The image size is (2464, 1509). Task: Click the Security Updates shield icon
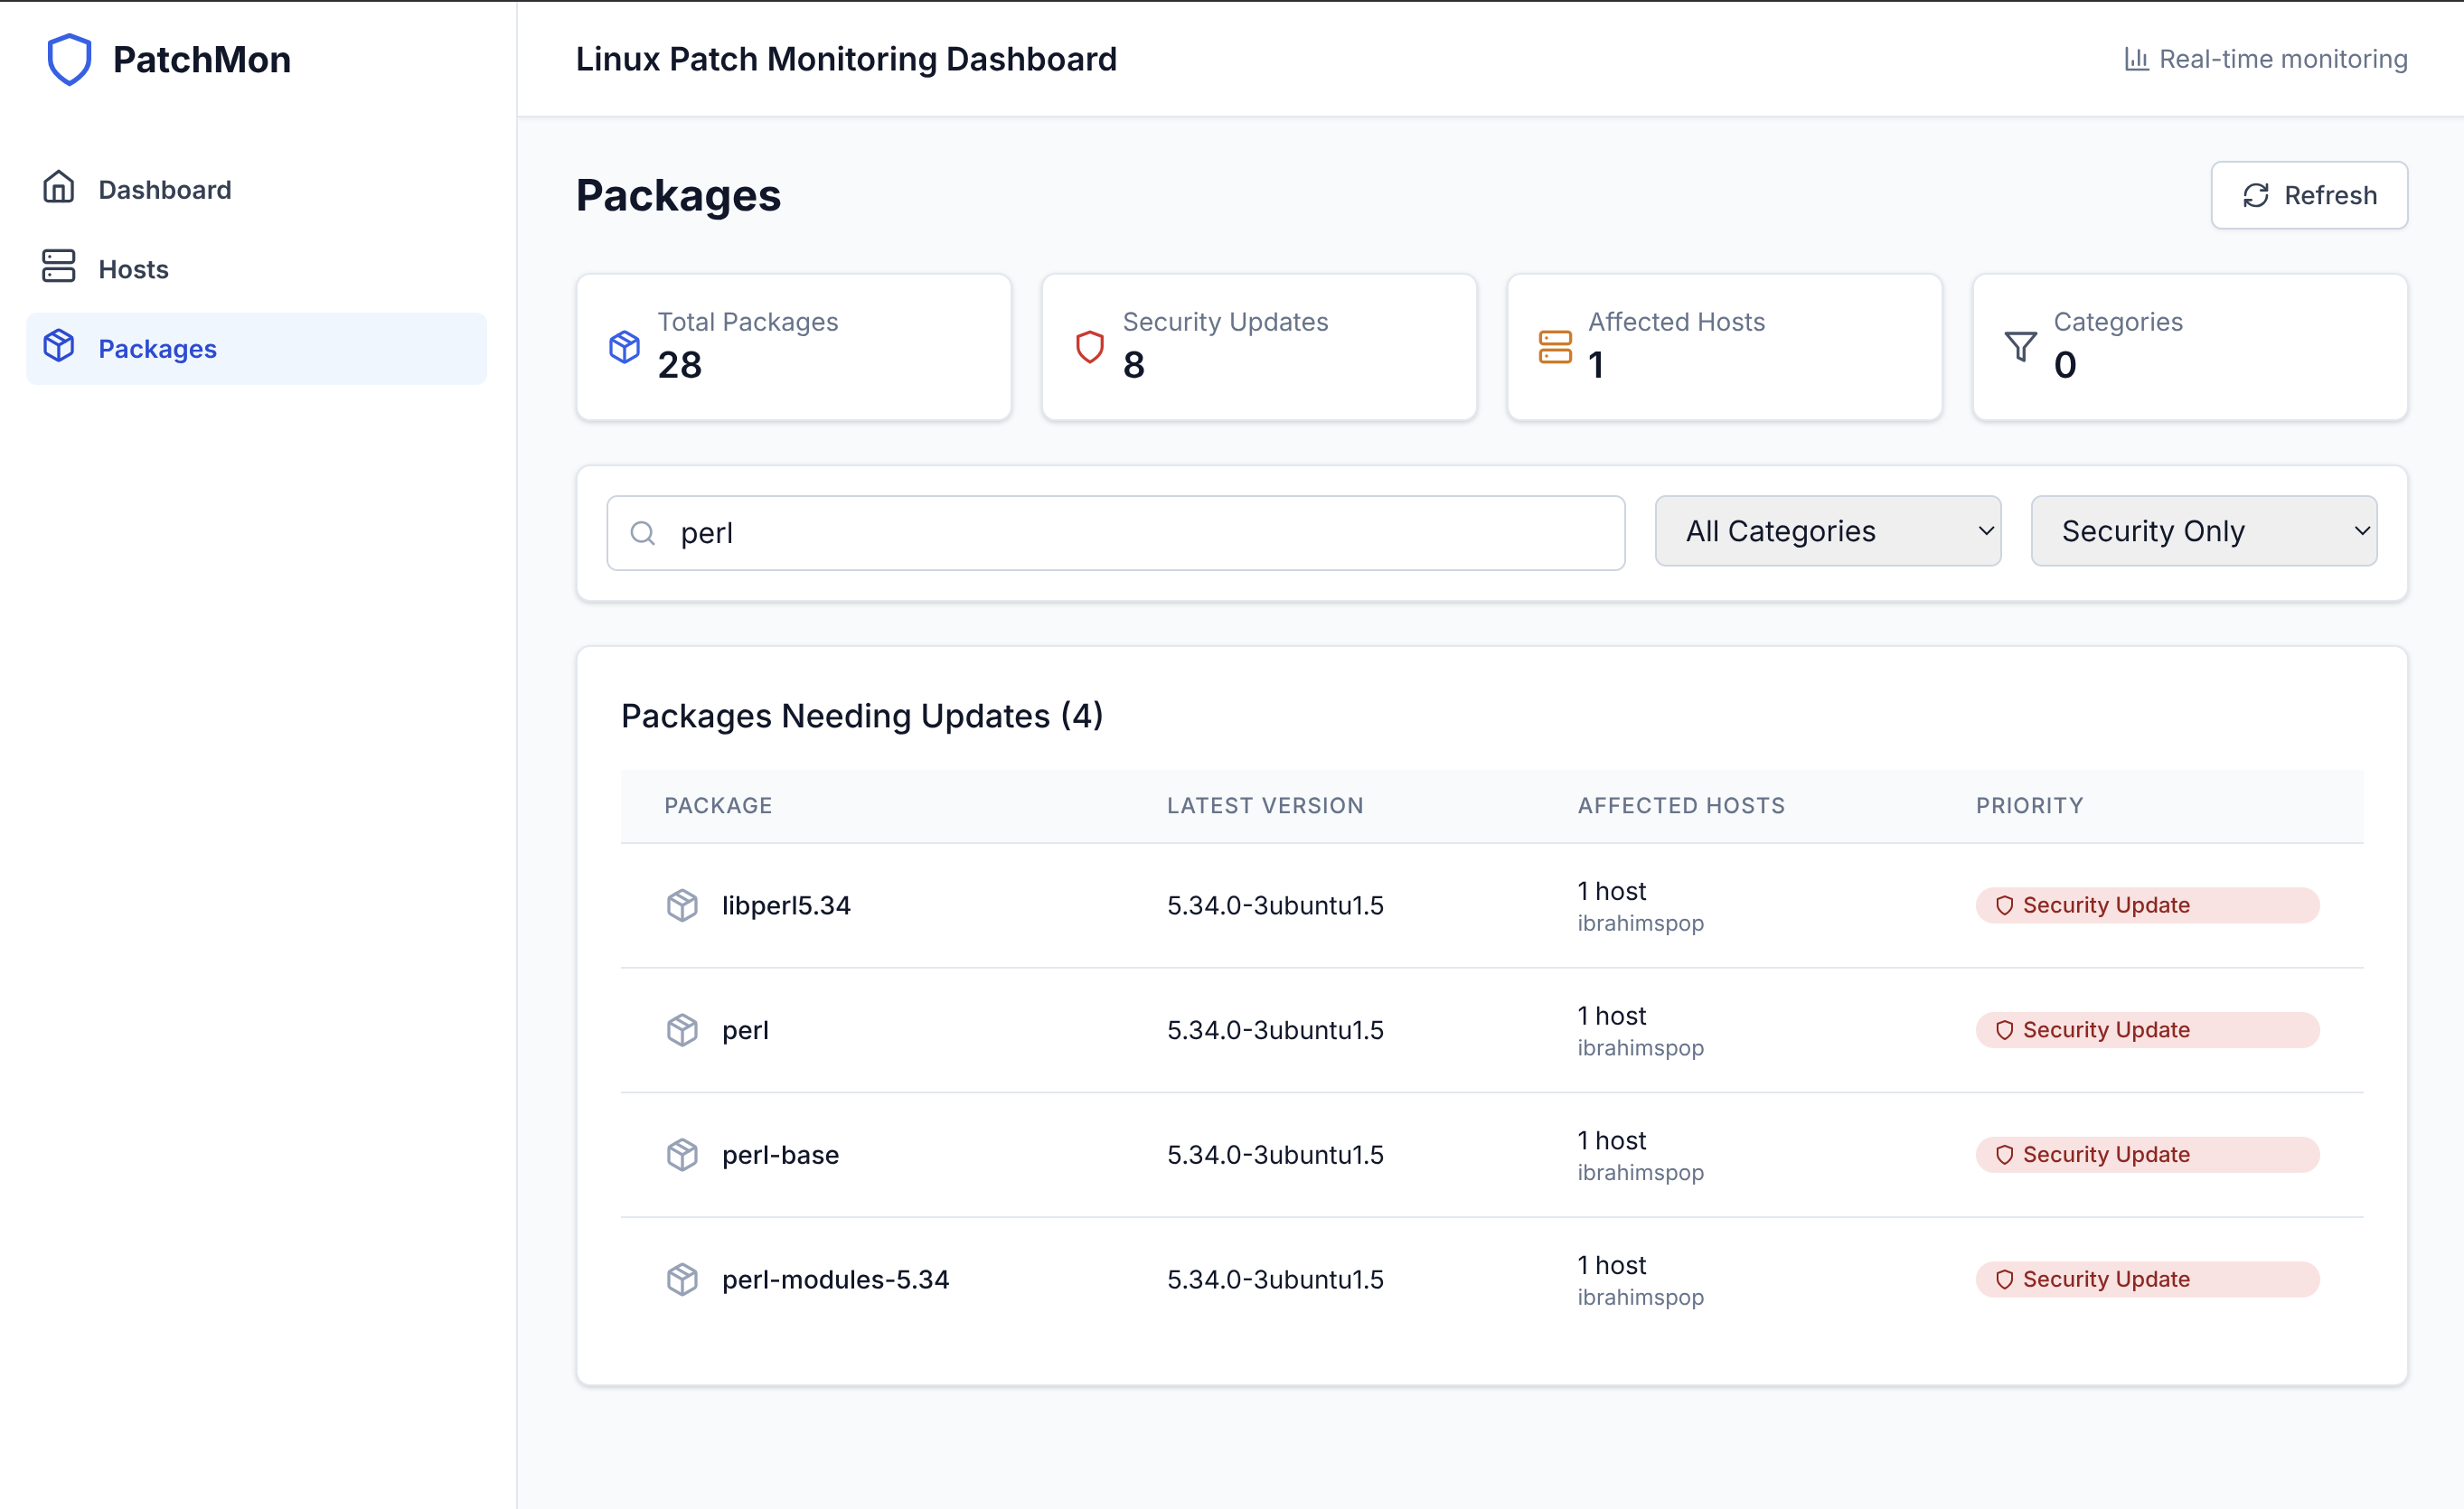[x=1089, y=347]
